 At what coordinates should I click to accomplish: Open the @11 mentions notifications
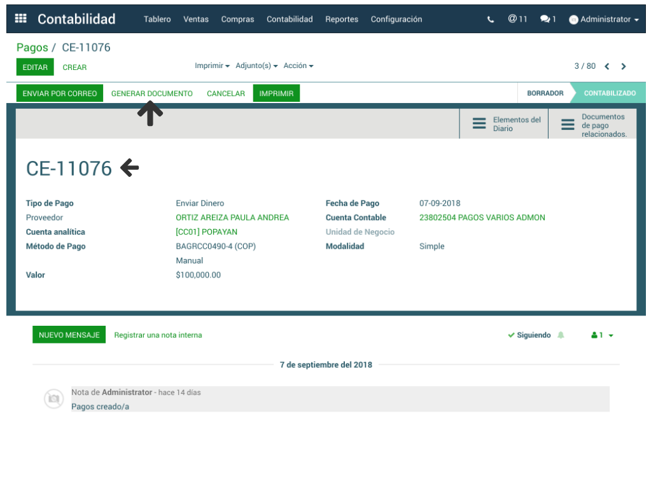point(517,19)
